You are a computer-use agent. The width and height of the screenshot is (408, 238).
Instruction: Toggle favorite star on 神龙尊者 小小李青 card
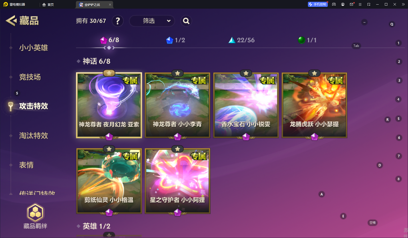178,73
